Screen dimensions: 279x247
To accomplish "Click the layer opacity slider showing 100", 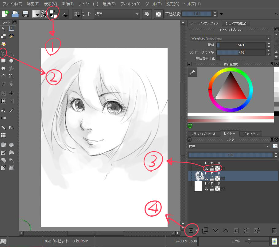I will click(230, 155).
